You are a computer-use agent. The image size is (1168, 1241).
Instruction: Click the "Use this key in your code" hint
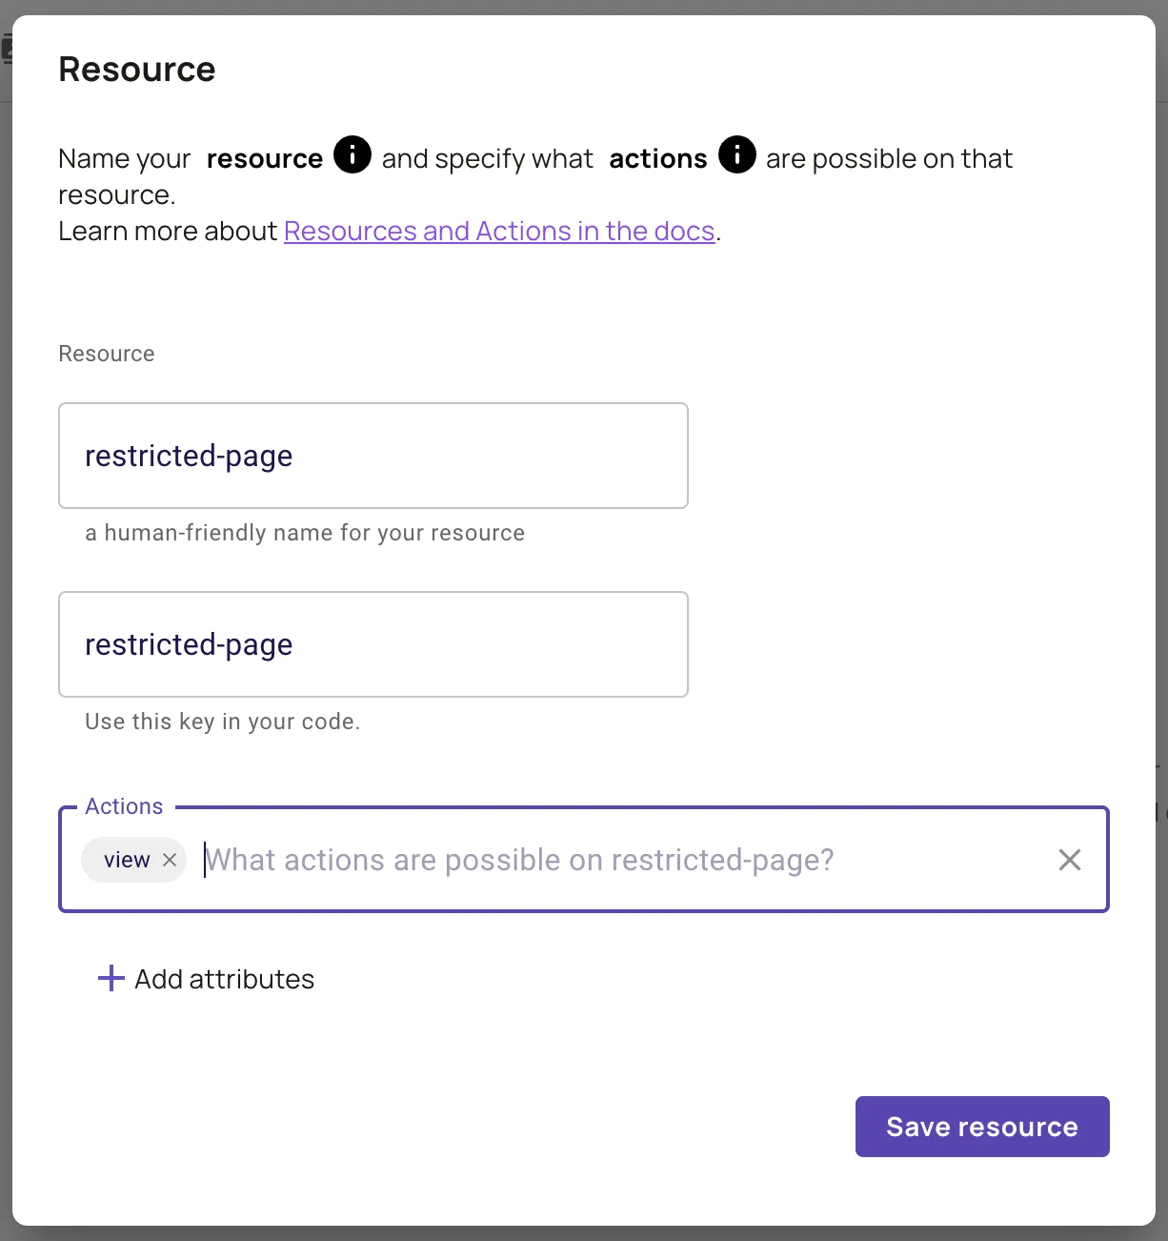tap(222, 722)
